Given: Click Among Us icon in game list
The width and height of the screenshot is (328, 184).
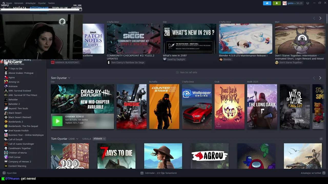Looking at the screenshot, I should [6, 82].
